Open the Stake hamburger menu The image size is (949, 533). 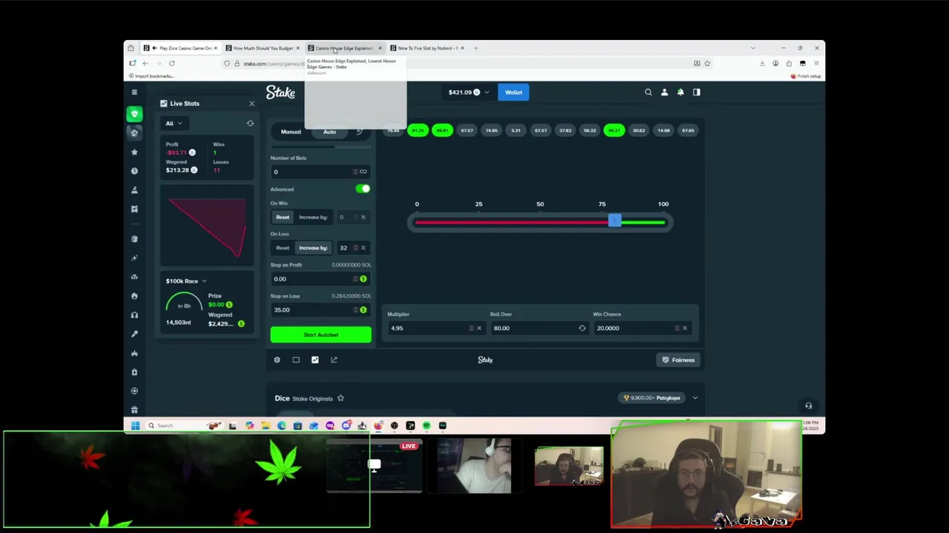point(134,93)
